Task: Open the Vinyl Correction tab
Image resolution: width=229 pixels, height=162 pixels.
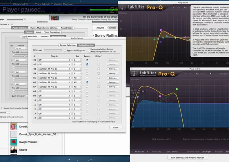Action: pyautogui.click(x=52, y=32)
